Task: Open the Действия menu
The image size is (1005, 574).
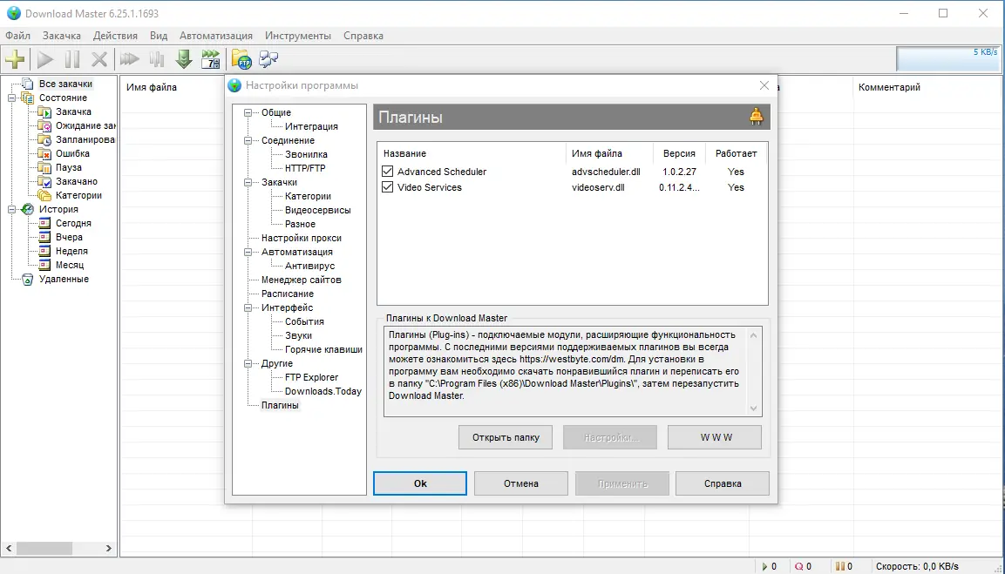Action: pos(115,36)
